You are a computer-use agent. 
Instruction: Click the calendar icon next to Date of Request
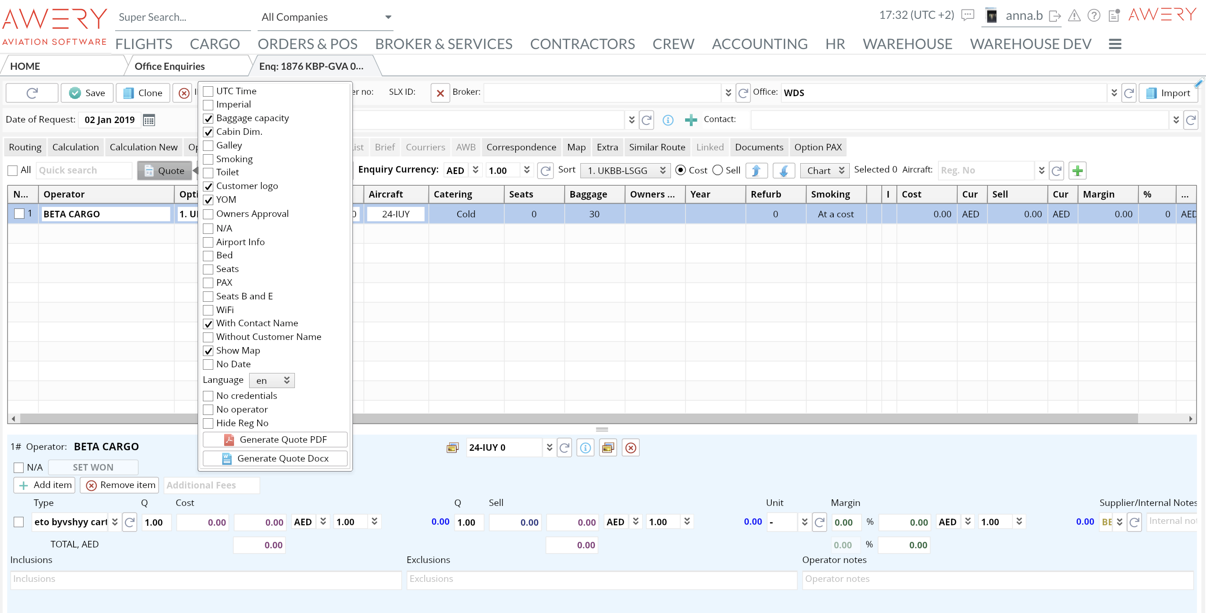click(x=149, y=120)
